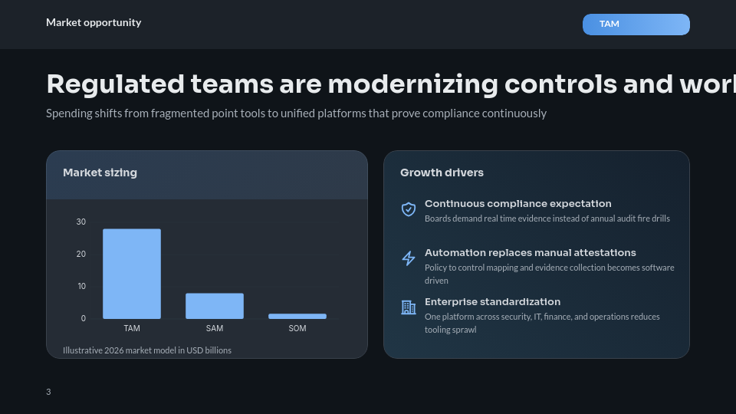
Task: Click slide page number 3
Action: [x=48, y=392]
